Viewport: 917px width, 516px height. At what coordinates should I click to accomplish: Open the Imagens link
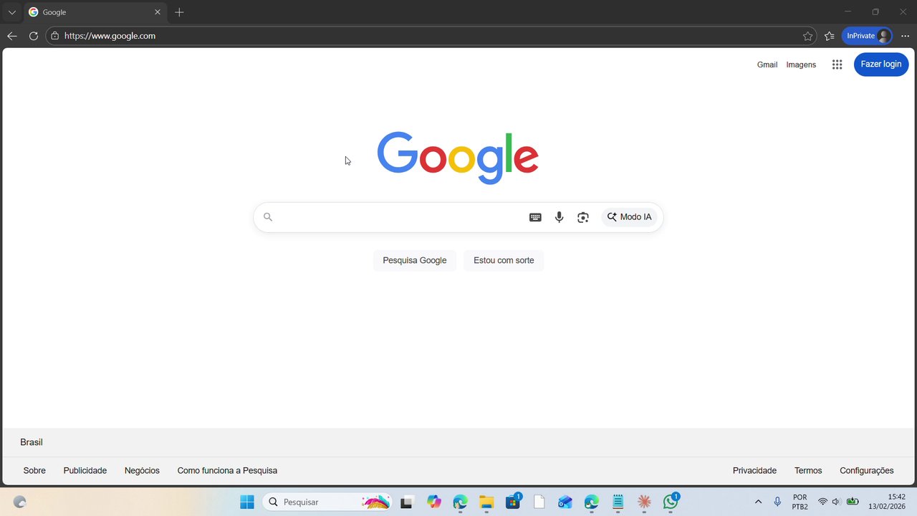(x=801, y=64)
